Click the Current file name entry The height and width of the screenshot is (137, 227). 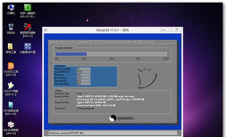pos(85,108)
